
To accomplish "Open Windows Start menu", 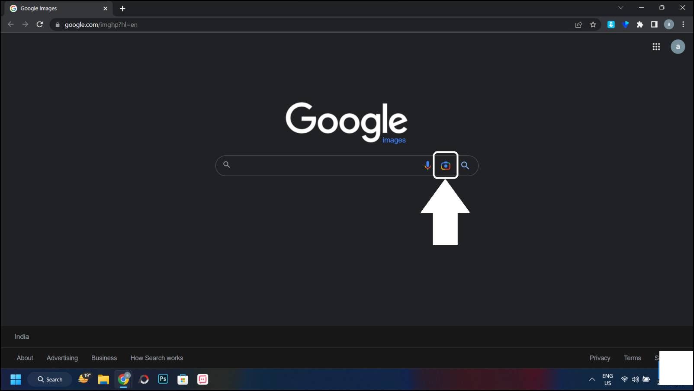I will (16, 379).
